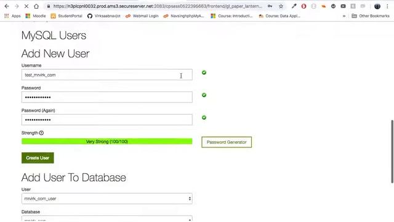Click the Strength help question icon

41,133
